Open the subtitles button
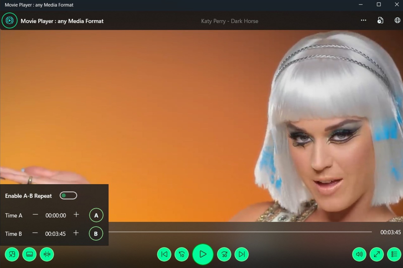Screen dimensions: 403x268 (x=29, y=254)
